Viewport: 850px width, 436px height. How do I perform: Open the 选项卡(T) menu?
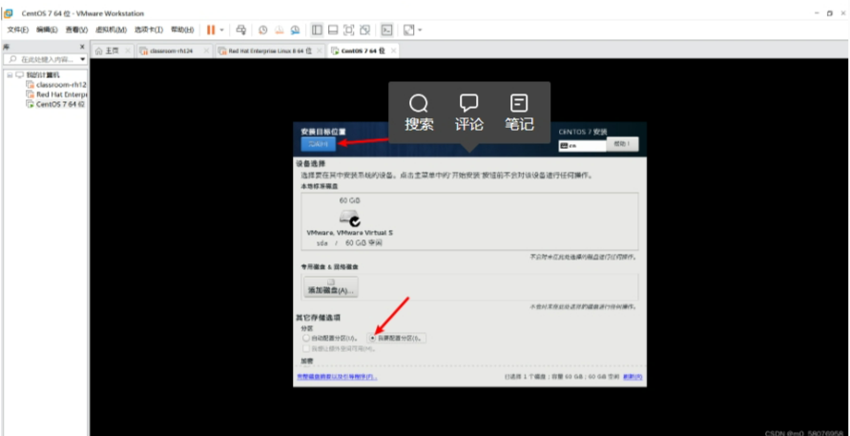pos(149,30)
